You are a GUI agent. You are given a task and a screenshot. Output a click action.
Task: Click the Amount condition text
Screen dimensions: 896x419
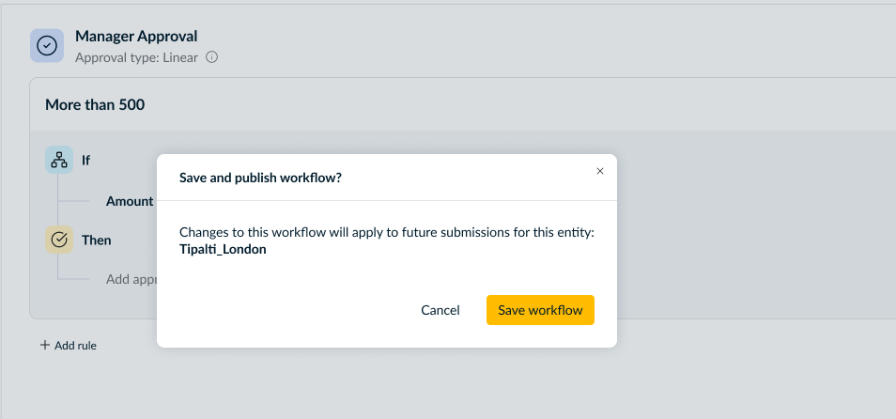point(130,201)
